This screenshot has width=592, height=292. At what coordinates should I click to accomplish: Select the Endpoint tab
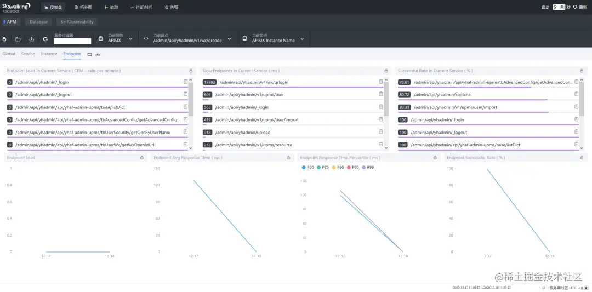pyautogui.click(x=72, y=54)
